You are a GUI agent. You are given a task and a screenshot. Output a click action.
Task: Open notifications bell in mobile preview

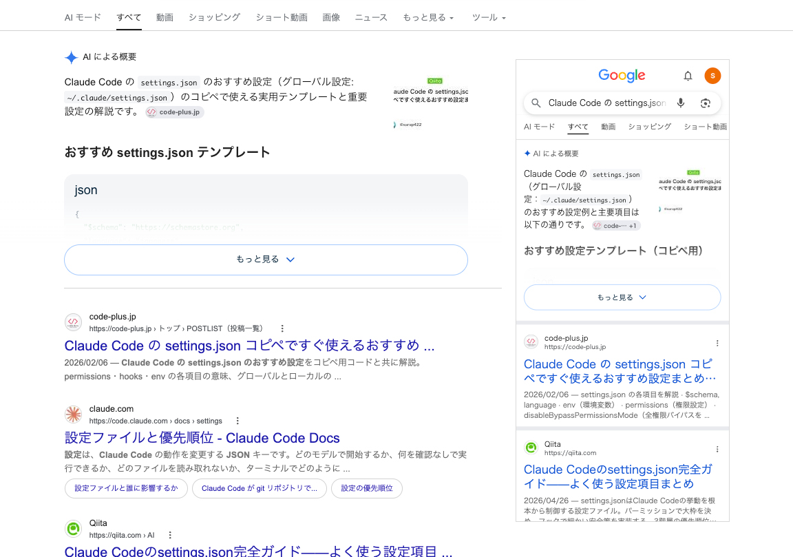pyautogui.click(x=688, y=76)
